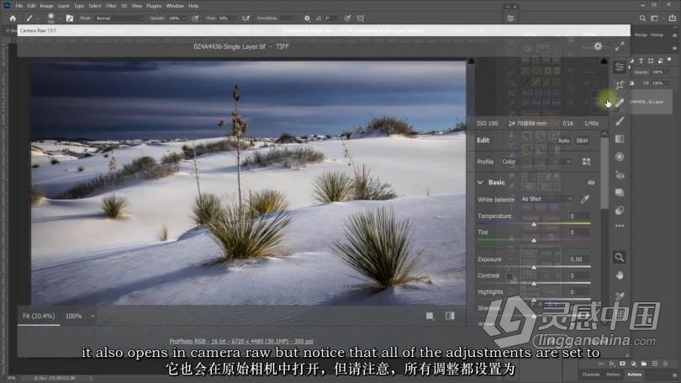681x383 pixels.
Task: Select the Color Sampler tool
Action: coord(620,296)
